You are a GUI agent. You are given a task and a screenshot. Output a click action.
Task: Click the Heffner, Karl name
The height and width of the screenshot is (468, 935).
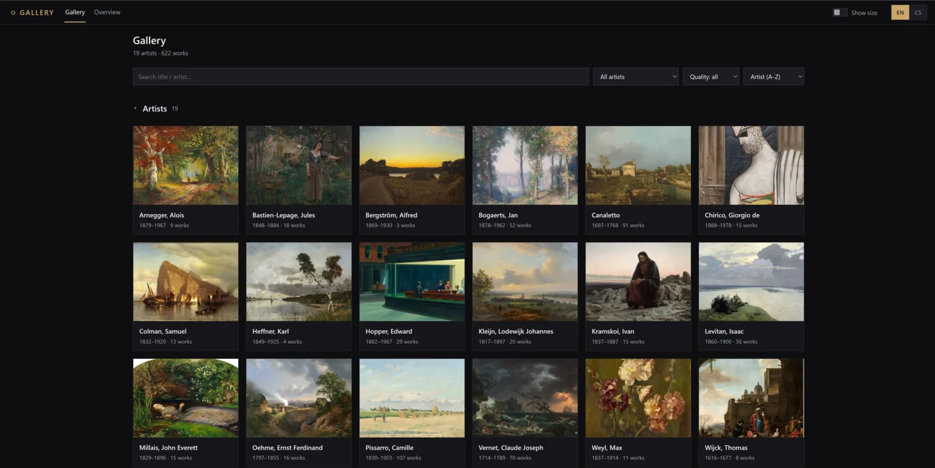coord(271,331)
